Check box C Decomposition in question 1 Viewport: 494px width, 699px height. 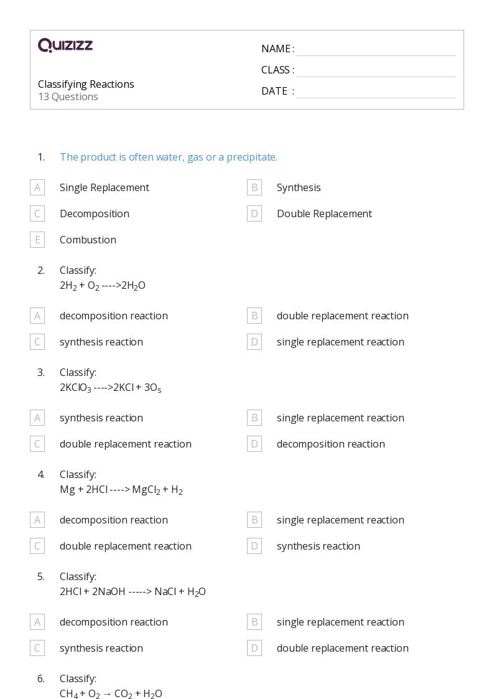pyautogui.click(x=37, y=213)
